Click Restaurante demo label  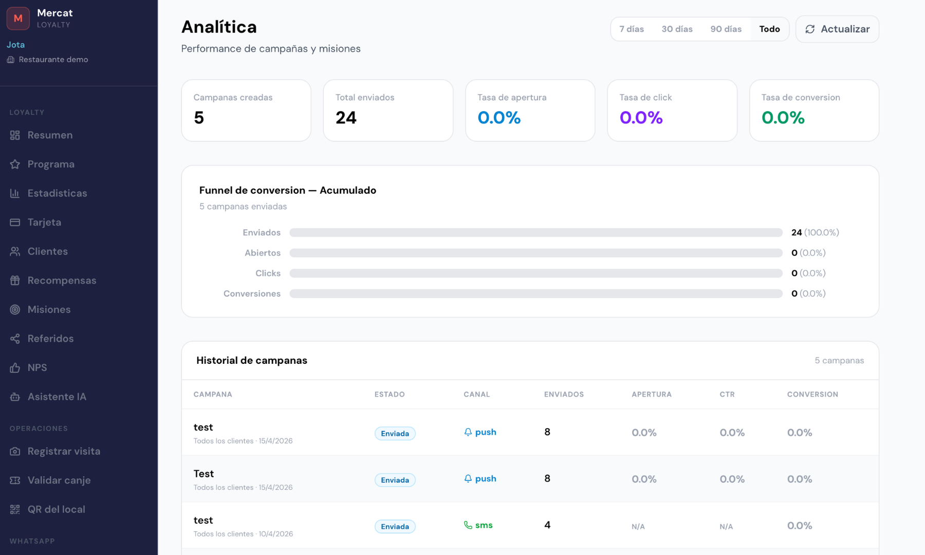(53, 60)
